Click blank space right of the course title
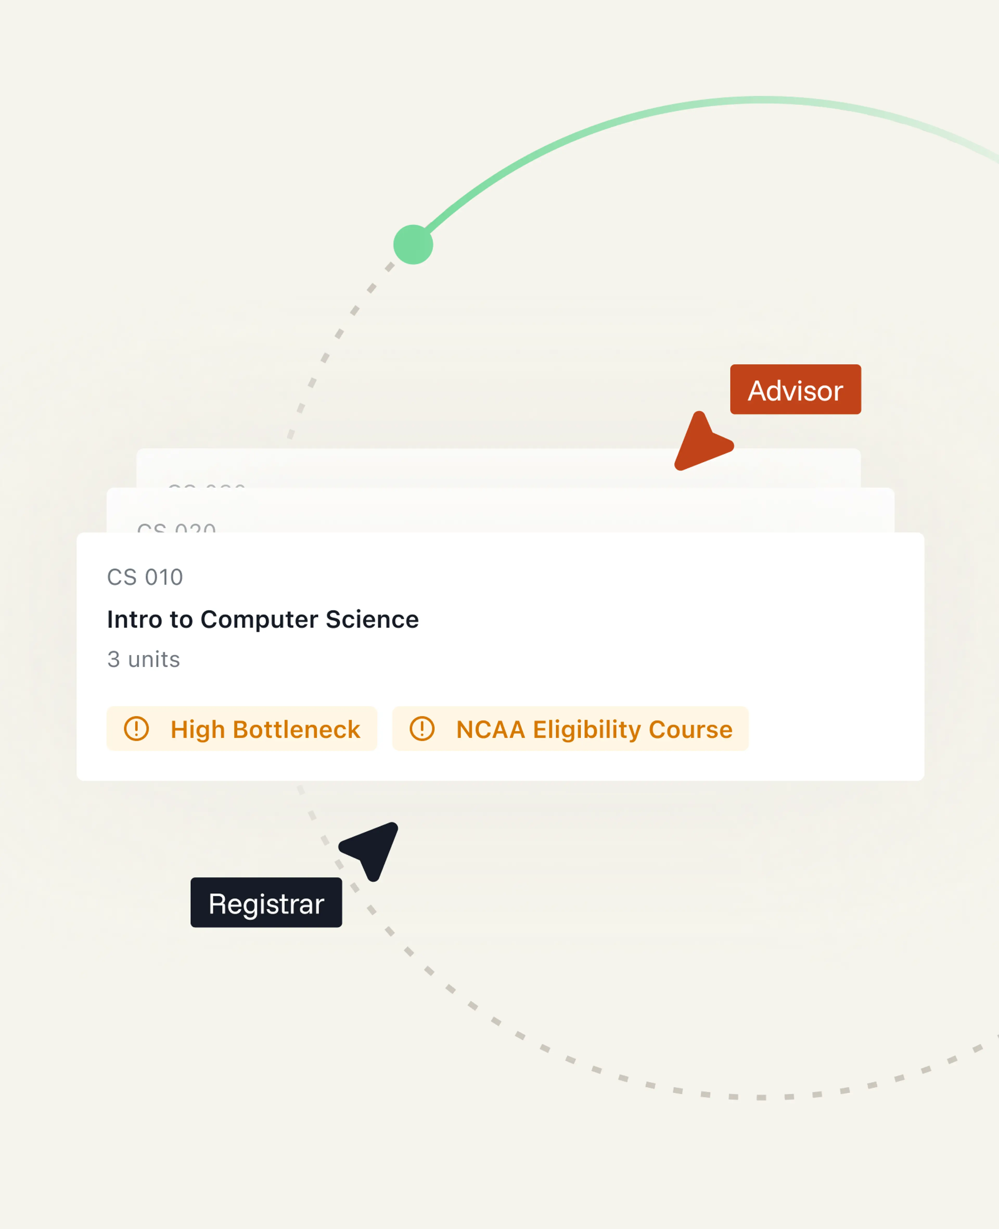The height and width of the screenshot is (1229, 999). [662, 619]
